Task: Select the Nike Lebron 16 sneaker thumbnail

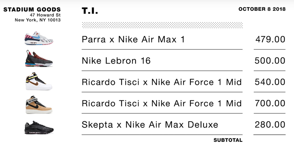Action: [38, 59]
